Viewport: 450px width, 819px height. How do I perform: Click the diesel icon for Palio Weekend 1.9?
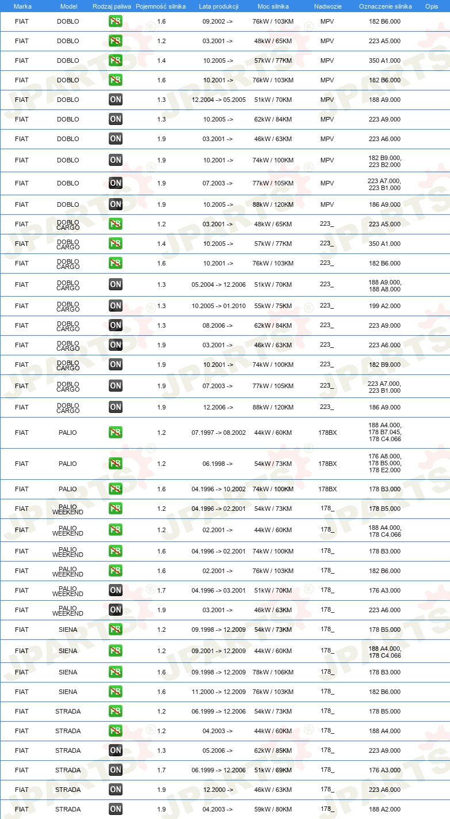click(x=116, y=610)
